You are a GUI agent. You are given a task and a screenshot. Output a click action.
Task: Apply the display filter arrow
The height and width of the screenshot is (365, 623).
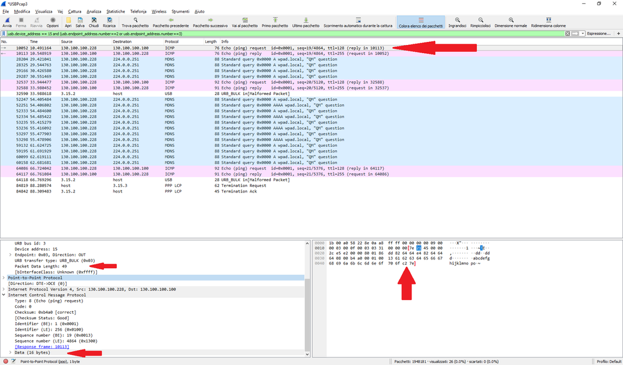tap(575, 34)
